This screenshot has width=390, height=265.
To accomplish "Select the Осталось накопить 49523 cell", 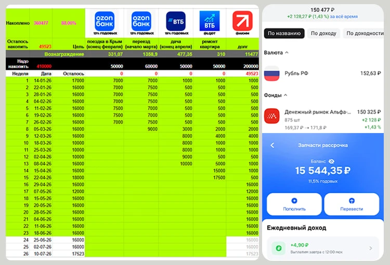I will click(41, 44).
